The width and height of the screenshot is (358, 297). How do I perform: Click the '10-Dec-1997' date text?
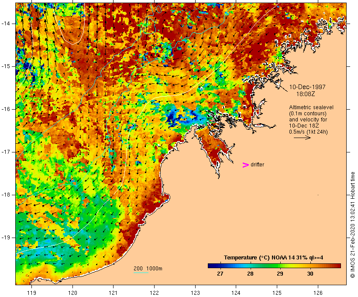coord(307,87)
